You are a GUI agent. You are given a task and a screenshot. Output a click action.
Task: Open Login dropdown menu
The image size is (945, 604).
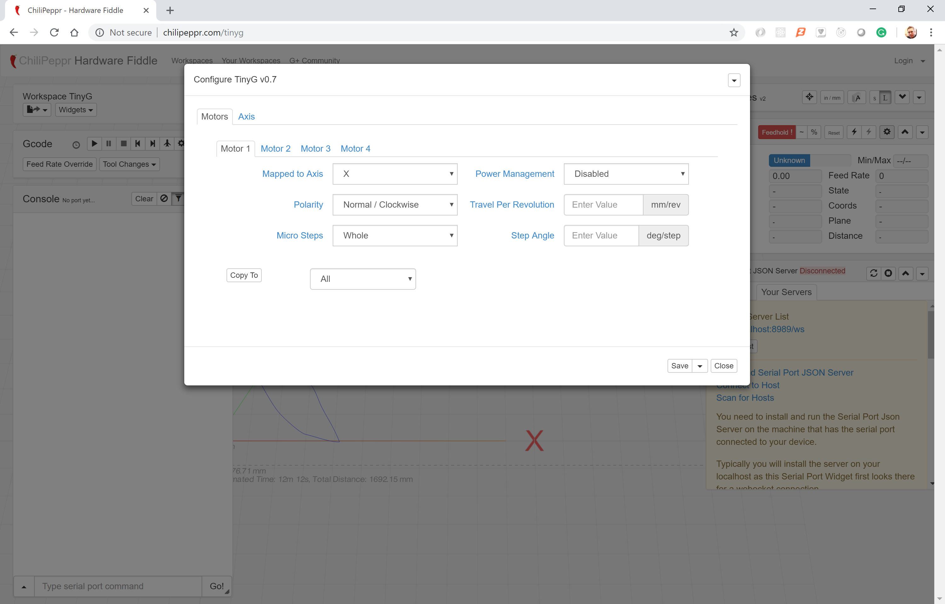(910, 61)
